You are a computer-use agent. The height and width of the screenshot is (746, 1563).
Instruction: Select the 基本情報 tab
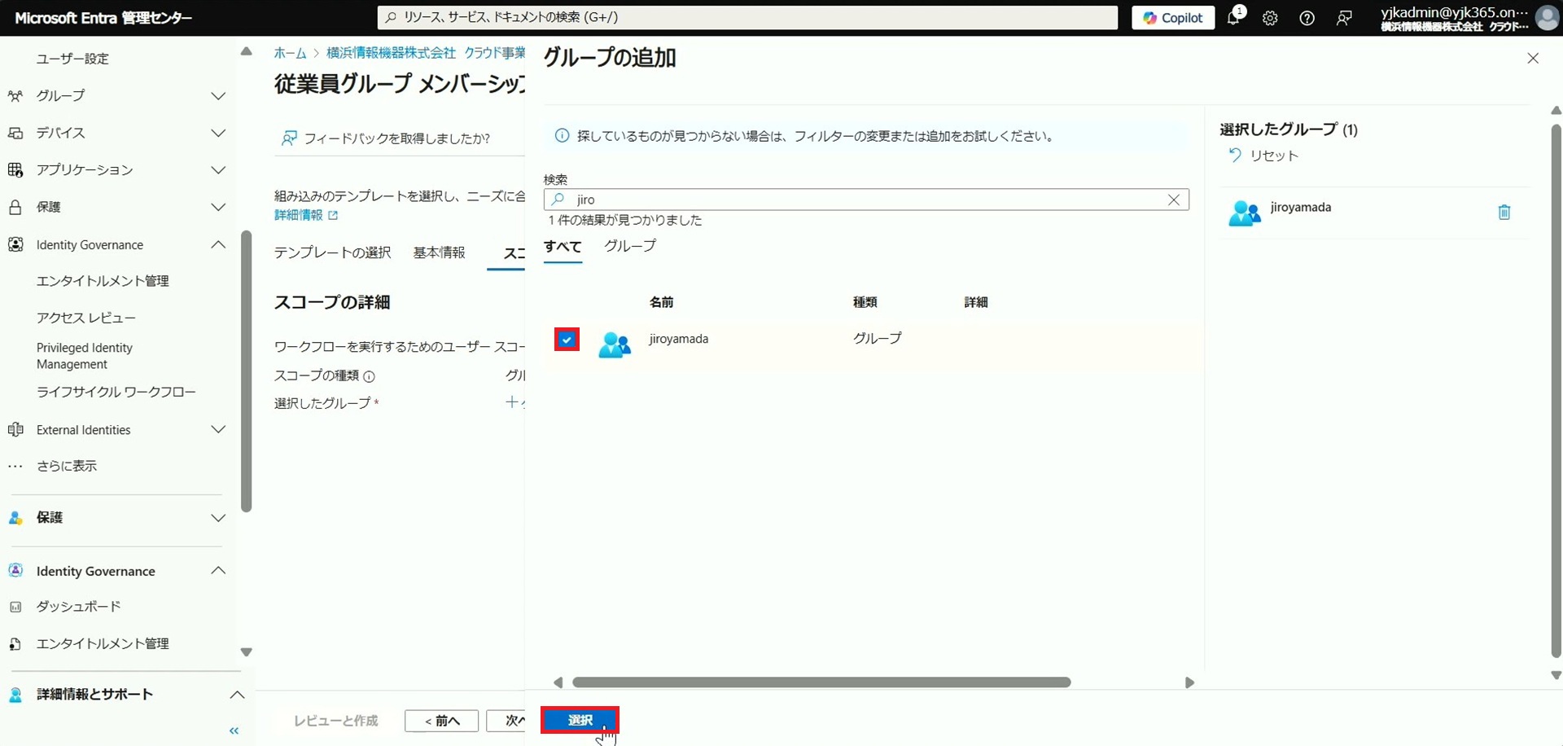pyautogui.click(x=439, y=252)
